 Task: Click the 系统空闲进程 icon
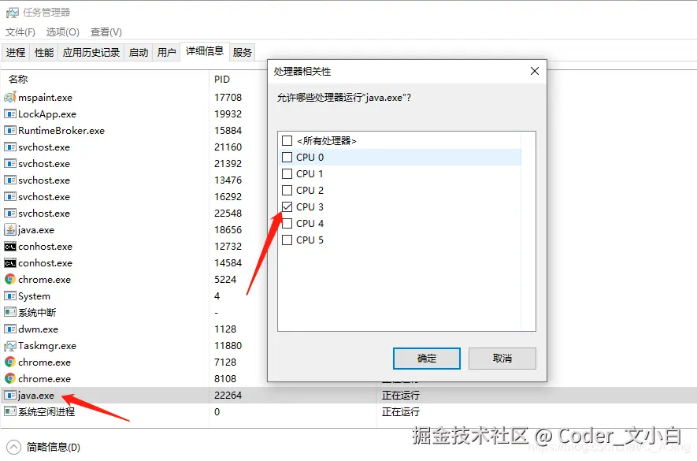(x=10, y=411)
